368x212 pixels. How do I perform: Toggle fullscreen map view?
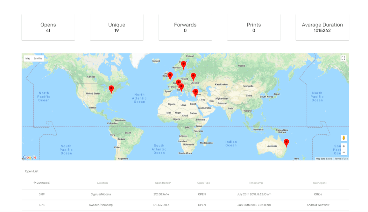pos(343,58)
